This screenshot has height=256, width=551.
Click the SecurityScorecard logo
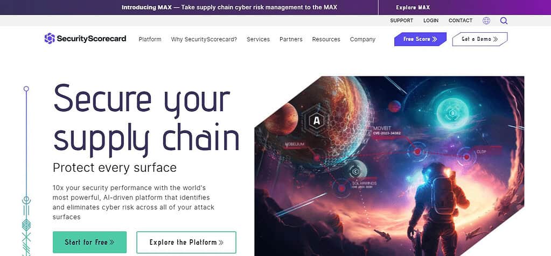(x=85, y=39)
